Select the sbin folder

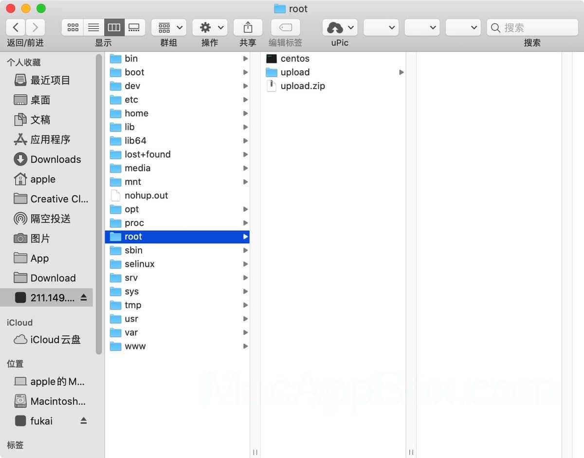click(x=177, y=250)
